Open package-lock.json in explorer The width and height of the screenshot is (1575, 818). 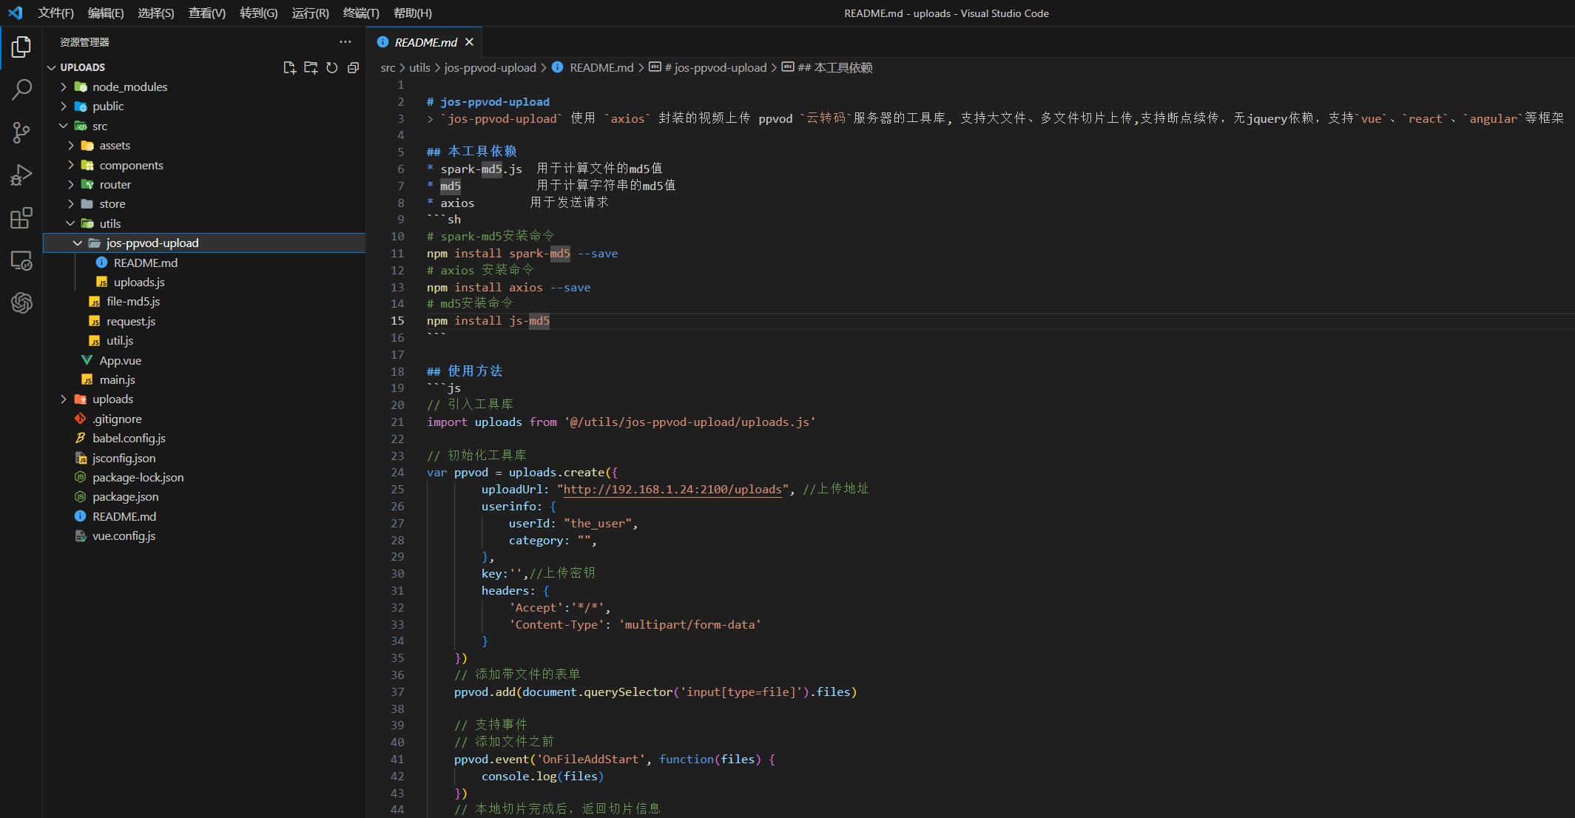click(x=138, y=477)
